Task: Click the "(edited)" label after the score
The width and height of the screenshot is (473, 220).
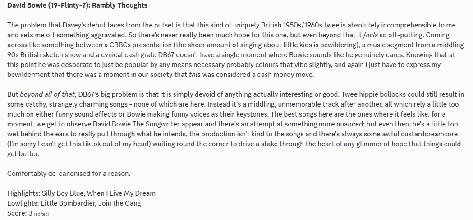Action: (41, 214)
